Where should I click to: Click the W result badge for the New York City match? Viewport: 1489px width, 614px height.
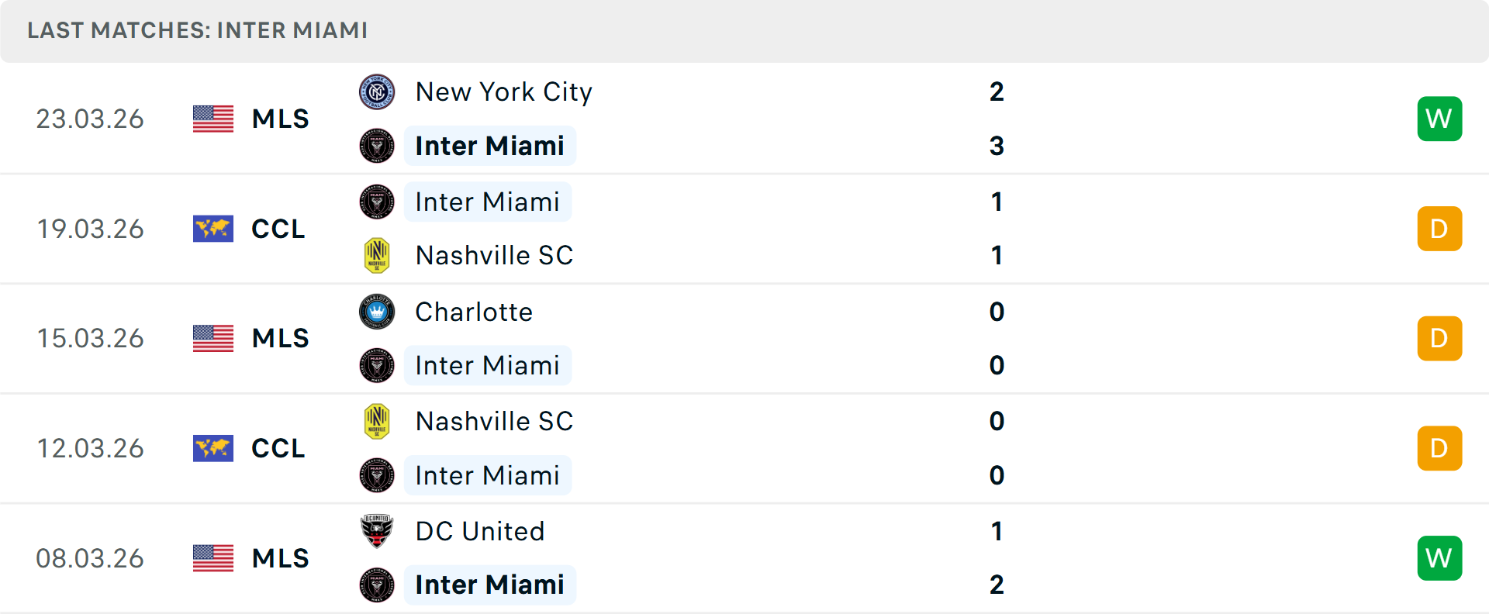coord(1439,119)
